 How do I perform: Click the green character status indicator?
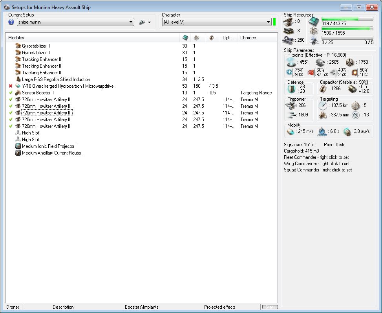point(274,22)
